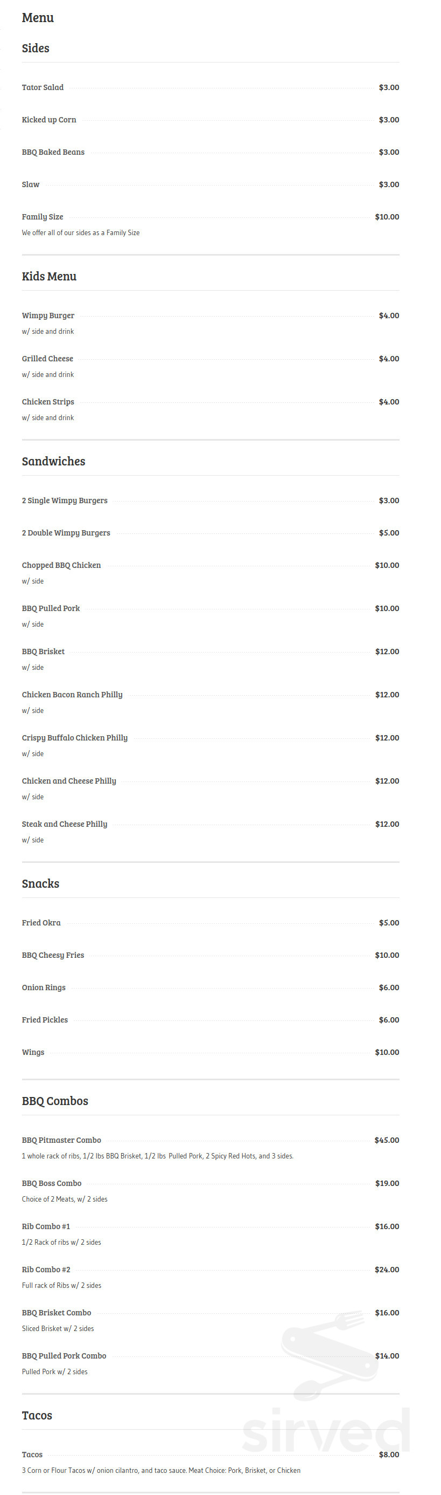Click the Sandwiches section heading
441x1495 pixels.
53,461
